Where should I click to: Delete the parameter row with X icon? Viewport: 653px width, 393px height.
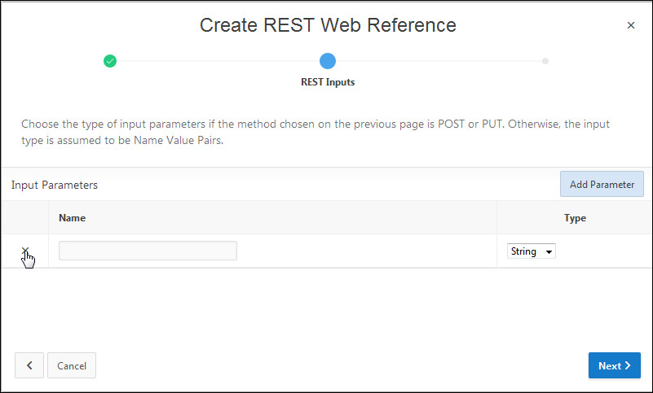coord(25,251)
